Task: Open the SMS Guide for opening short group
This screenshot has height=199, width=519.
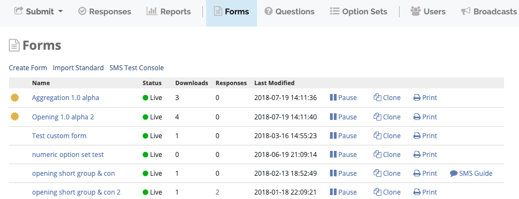Action: [471, 174]
